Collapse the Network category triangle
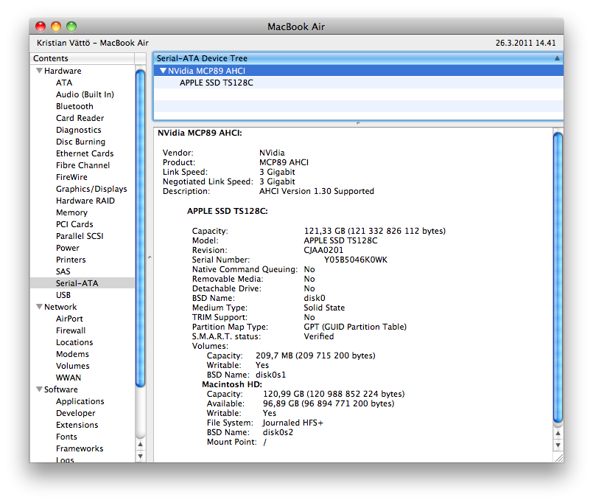 click(x=39, y=307)
